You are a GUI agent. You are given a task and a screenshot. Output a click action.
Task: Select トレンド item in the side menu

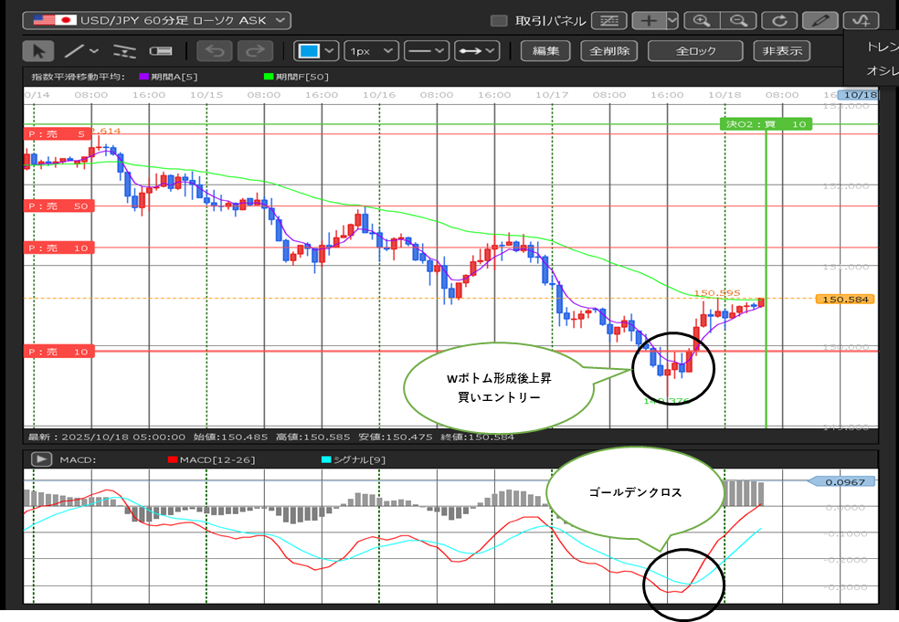881,46
